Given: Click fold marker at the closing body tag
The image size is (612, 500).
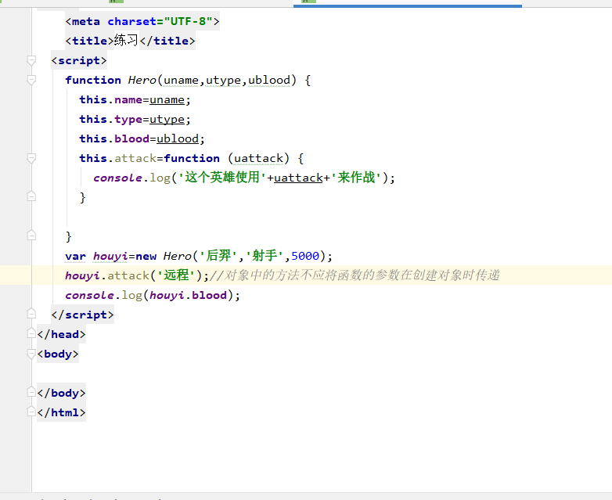Looking at the screenshot, I should click(31, 391).
